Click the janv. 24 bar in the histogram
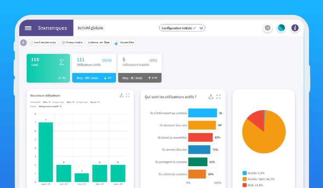 click(118, 174)
